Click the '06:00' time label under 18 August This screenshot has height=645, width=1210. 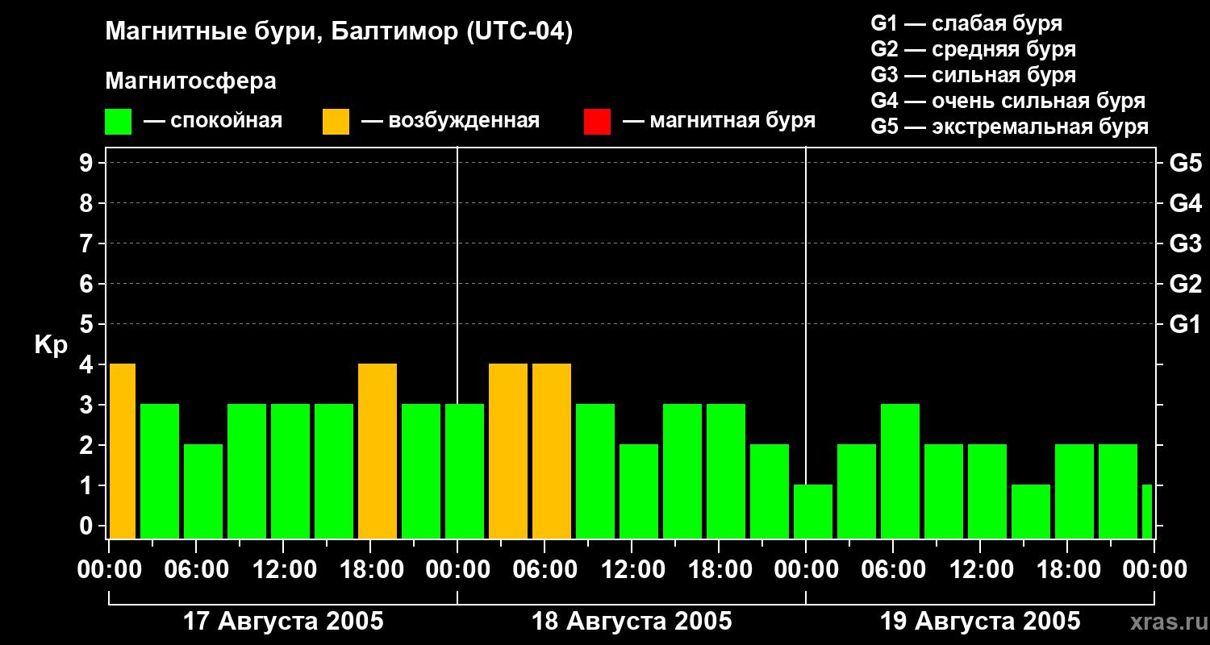pyautogui.click(x=546, y=570)
